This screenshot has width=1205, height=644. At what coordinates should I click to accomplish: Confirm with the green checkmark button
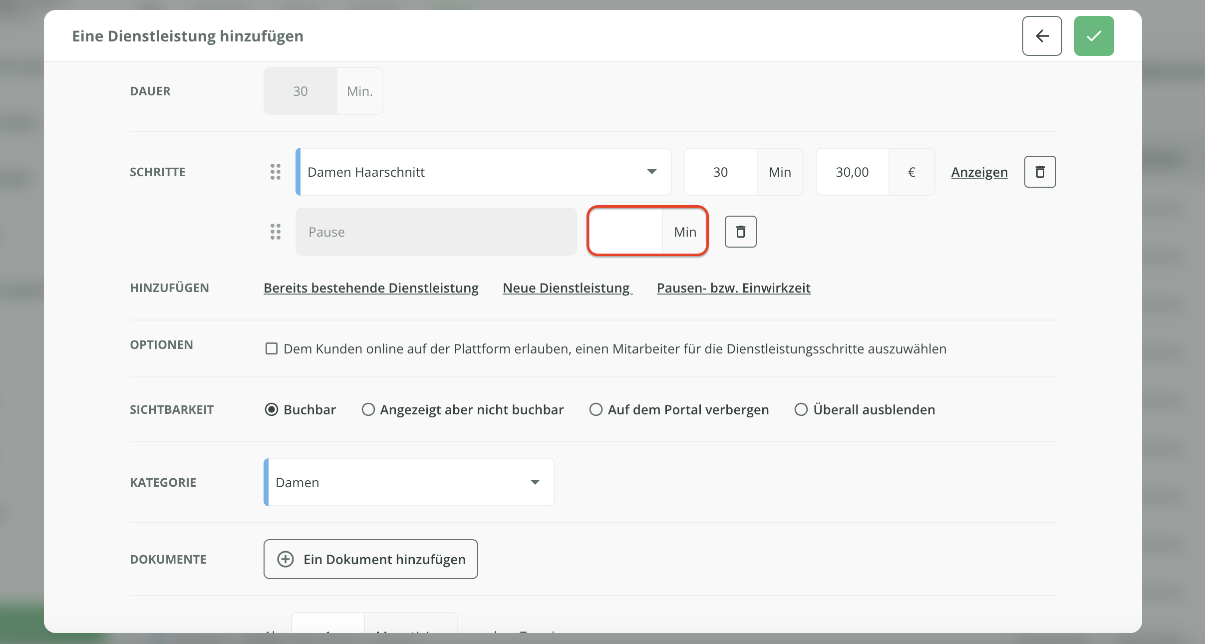[1094, 36]
